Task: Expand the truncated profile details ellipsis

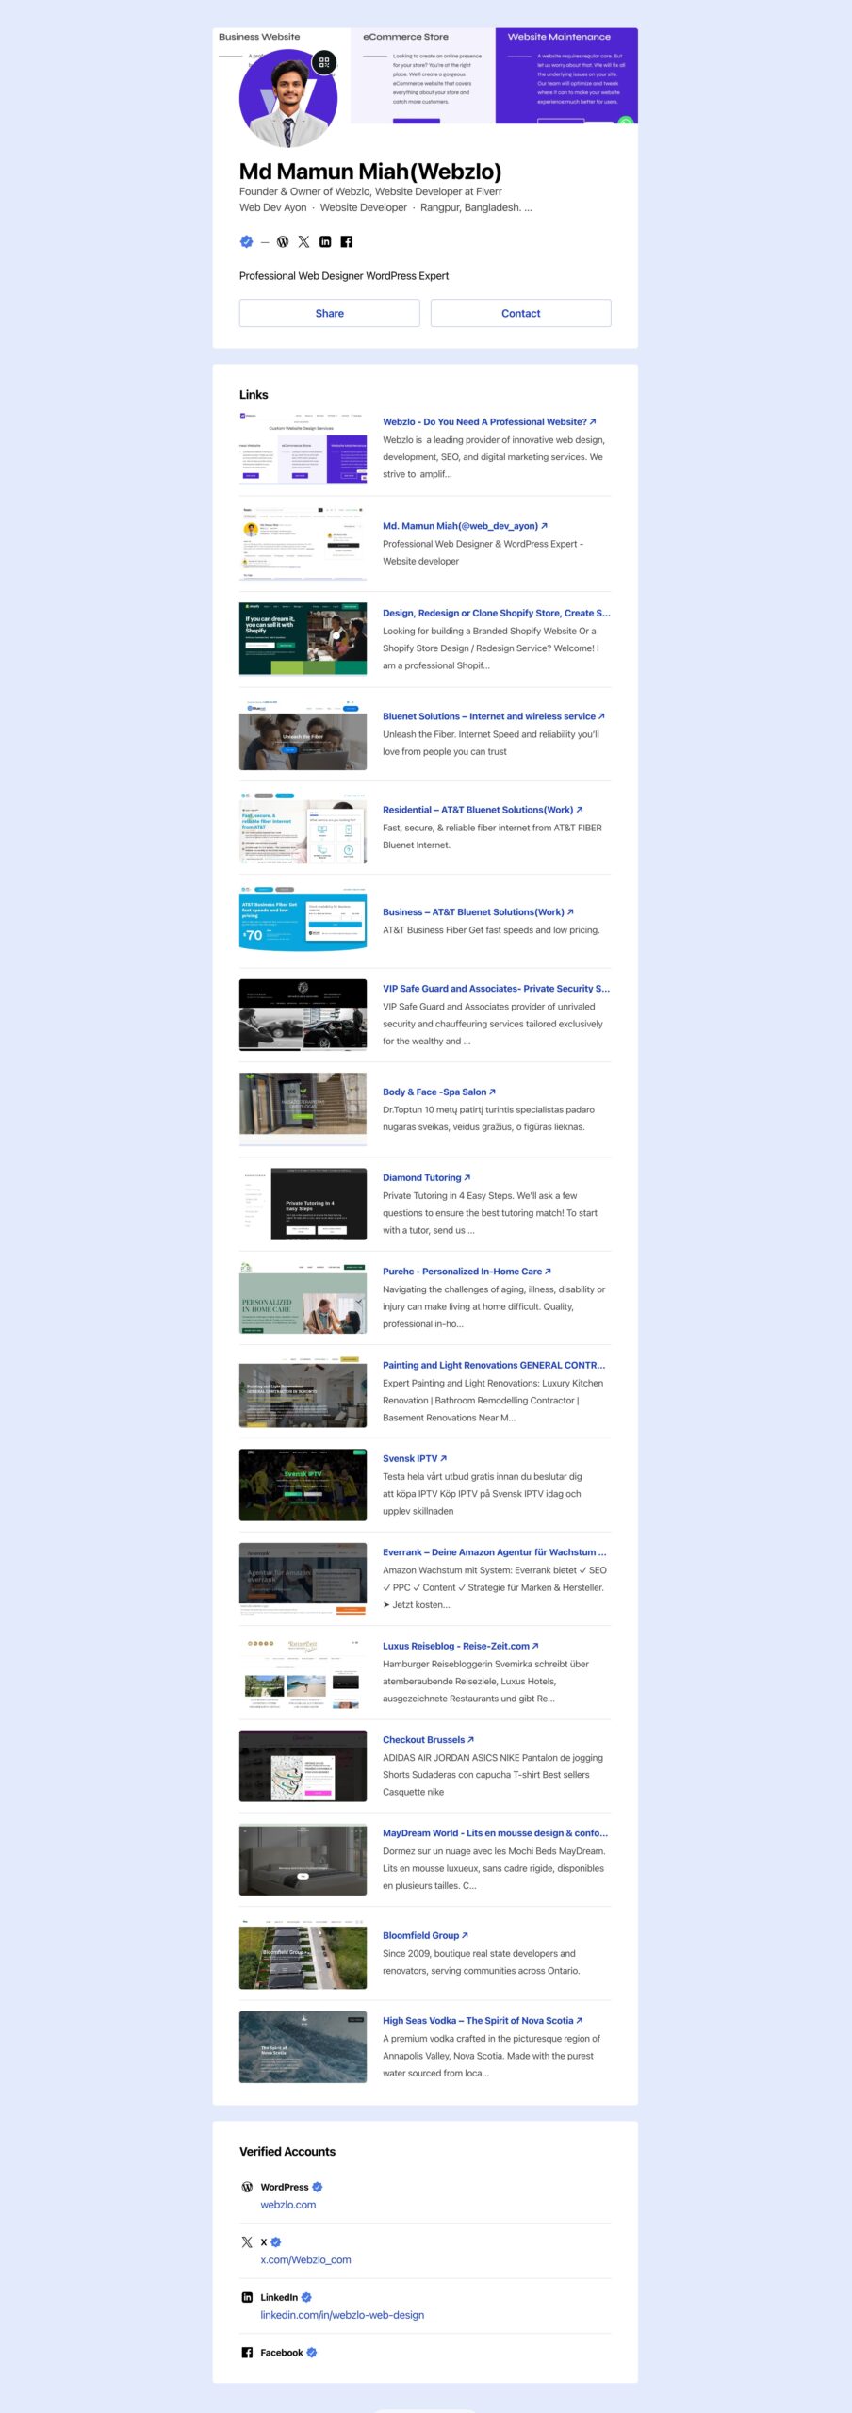Action: (x=528, y=208)
